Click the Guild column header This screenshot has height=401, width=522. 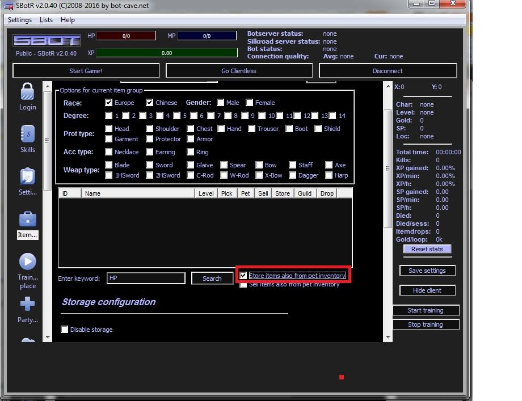tap(305, 193)
